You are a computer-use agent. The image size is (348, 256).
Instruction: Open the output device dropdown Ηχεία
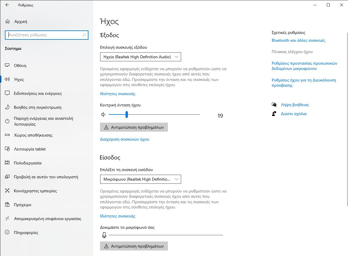coord(141,57)
